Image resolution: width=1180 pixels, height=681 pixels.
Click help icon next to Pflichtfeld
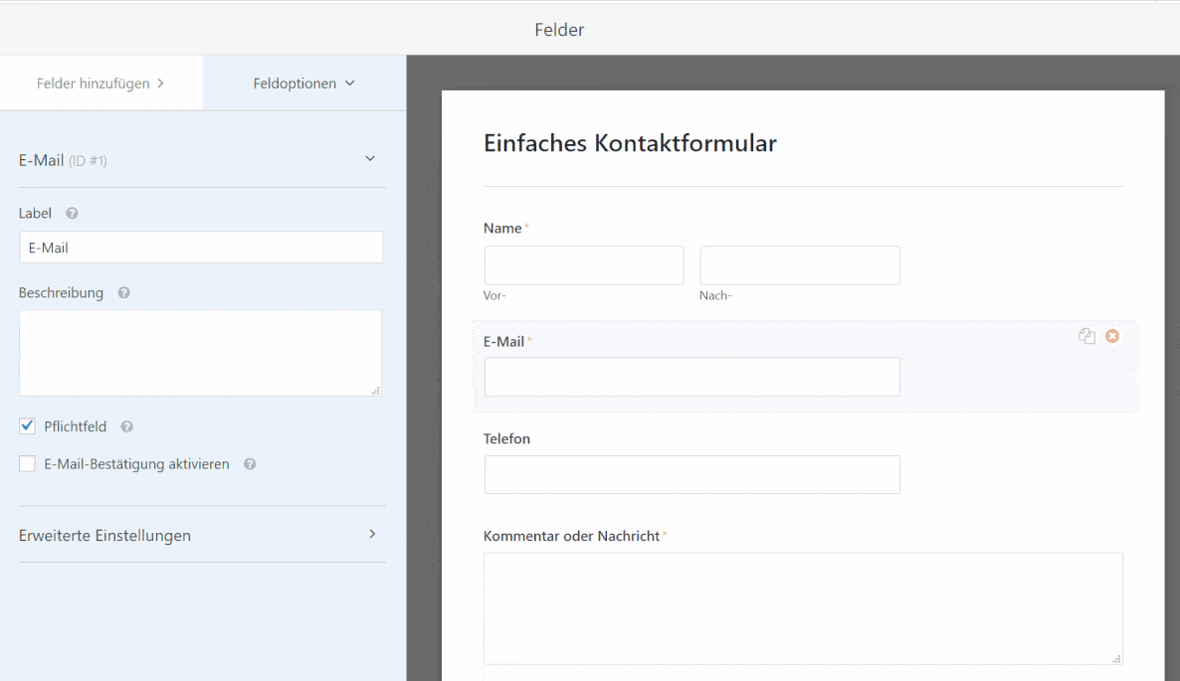[x=126, y=426]
